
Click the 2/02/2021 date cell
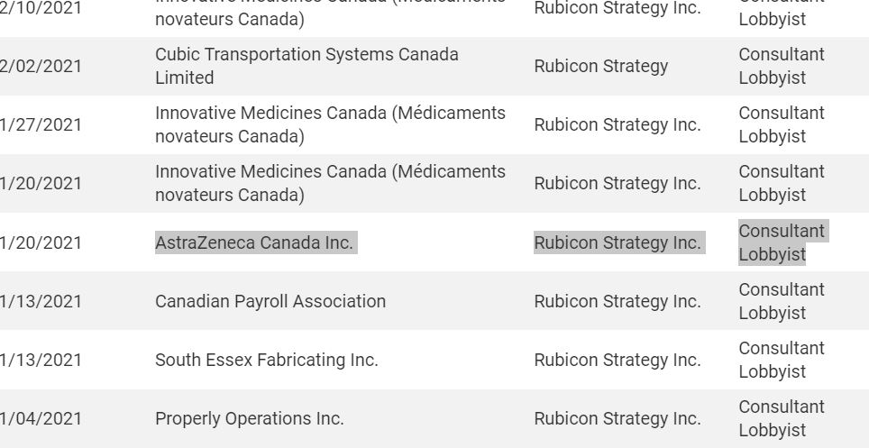click(41, 66)
